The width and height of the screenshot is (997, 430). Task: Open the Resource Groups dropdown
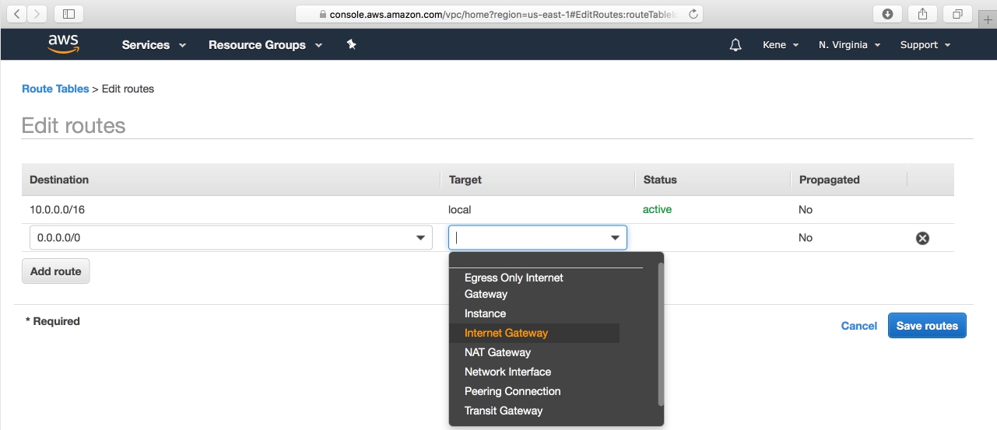(265, 45)
